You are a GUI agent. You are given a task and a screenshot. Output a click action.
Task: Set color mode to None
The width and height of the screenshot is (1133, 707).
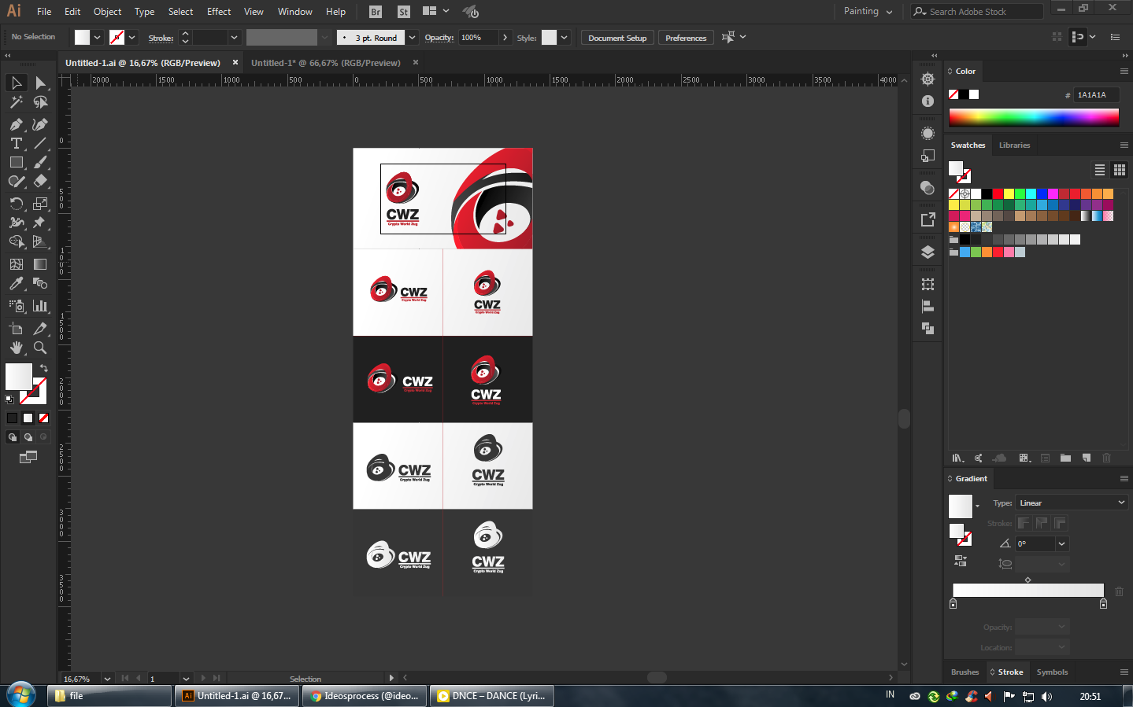click(44, 418)
